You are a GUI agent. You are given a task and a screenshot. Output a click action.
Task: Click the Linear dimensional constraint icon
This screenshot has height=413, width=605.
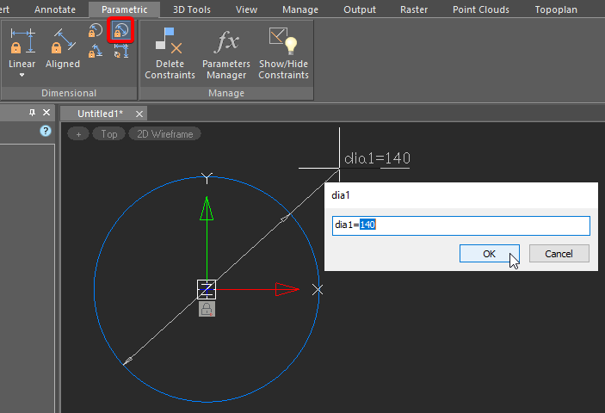pos(22,40)
